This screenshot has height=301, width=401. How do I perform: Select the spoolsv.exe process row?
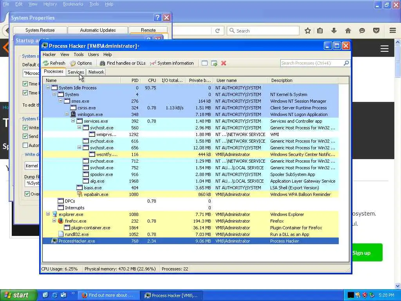click(191, 174)
